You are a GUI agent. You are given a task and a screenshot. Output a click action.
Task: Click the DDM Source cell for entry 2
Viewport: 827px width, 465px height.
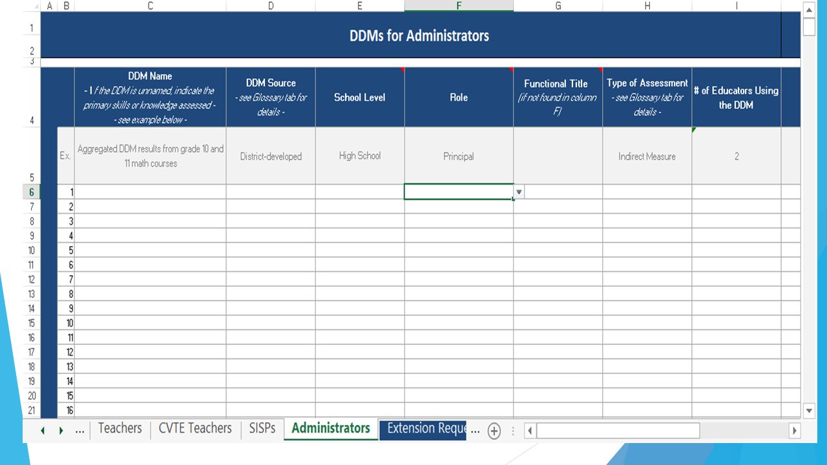[271, 207]
